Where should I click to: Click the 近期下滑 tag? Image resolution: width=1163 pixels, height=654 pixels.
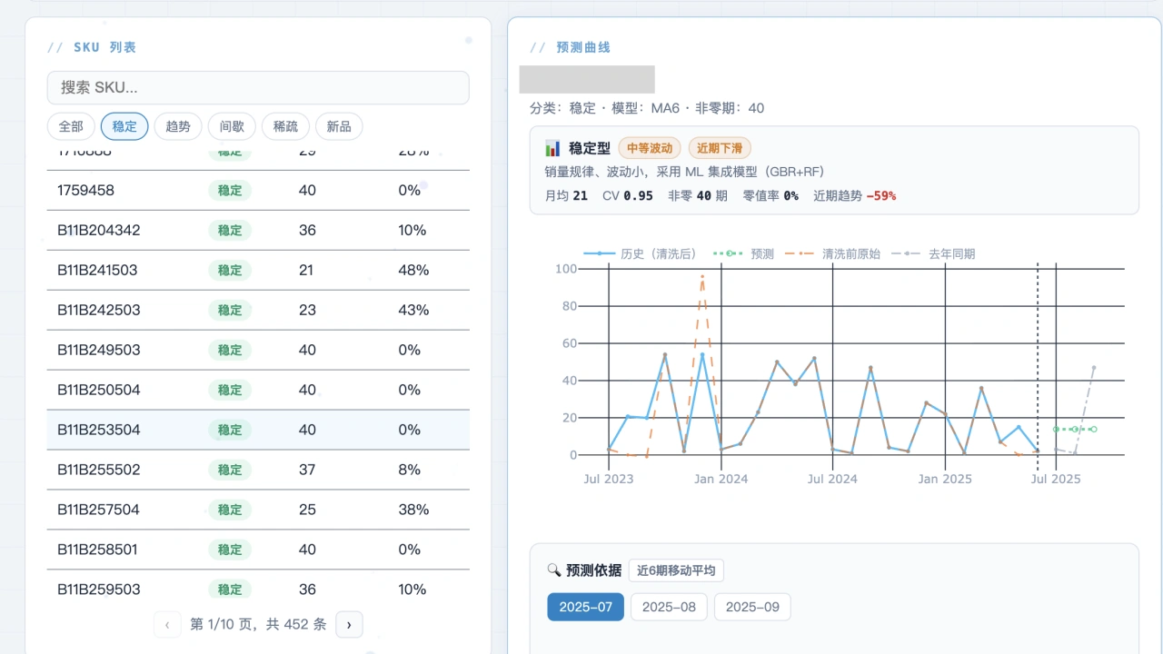[719, 147]
